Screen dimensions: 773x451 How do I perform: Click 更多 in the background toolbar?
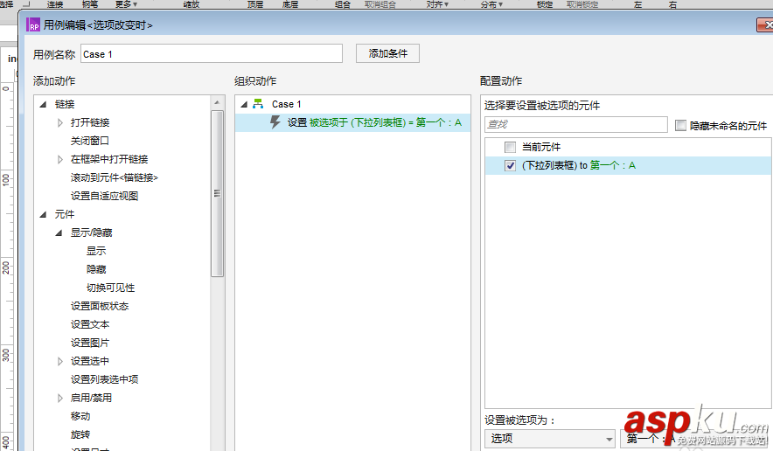(126, 4)
